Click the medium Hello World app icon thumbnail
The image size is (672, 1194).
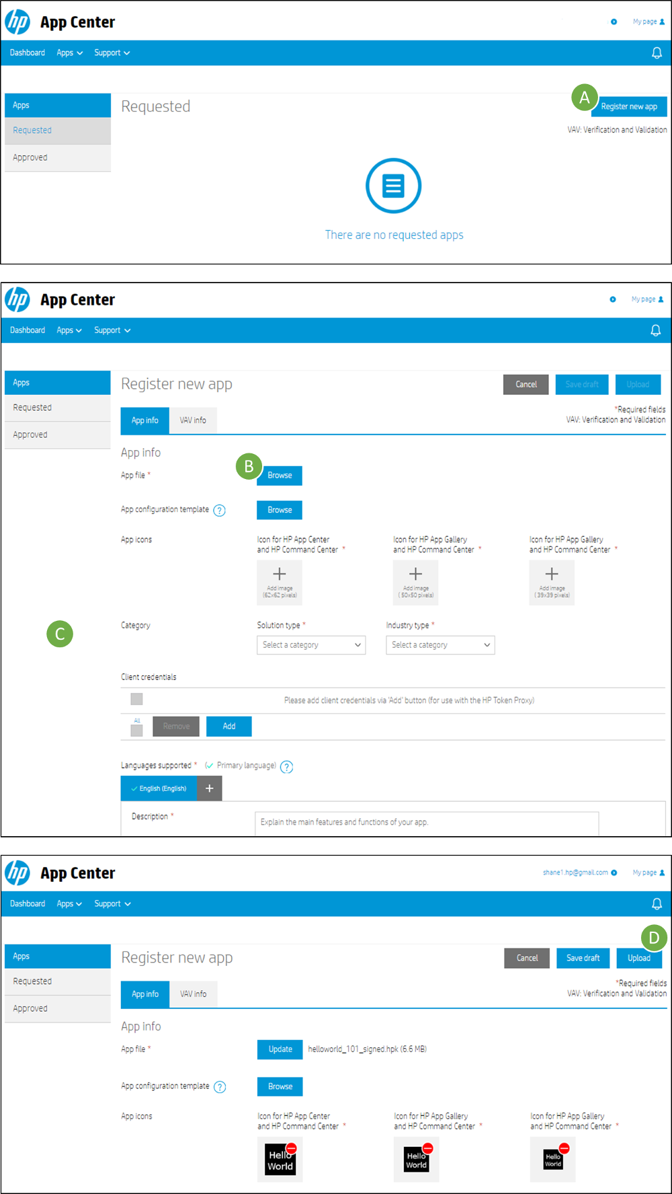click(417, 1159)
